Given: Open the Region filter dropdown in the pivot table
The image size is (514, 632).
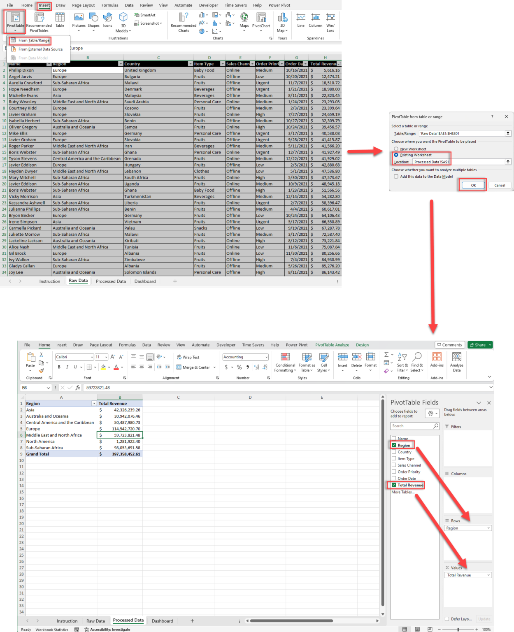Looking at the screenshot, I should click(94, 404).
